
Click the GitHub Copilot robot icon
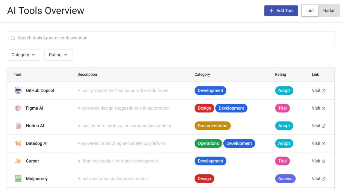pyautogui.click(x=18, y=90)
